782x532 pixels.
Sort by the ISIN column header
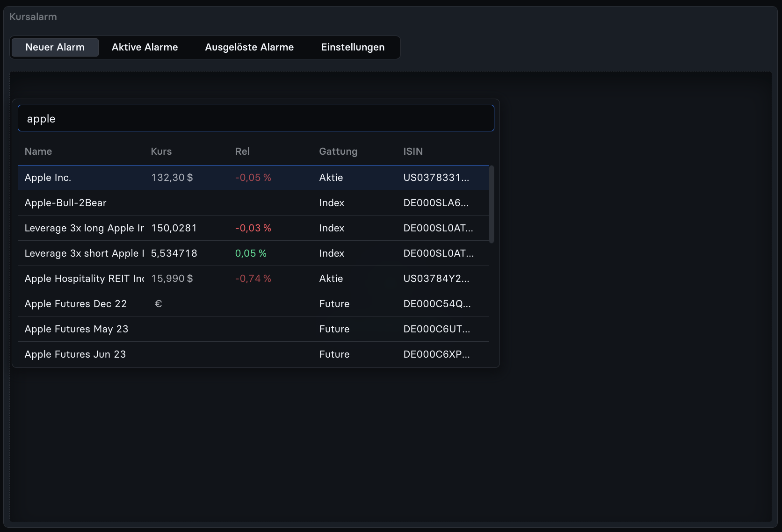pos(413,151)
